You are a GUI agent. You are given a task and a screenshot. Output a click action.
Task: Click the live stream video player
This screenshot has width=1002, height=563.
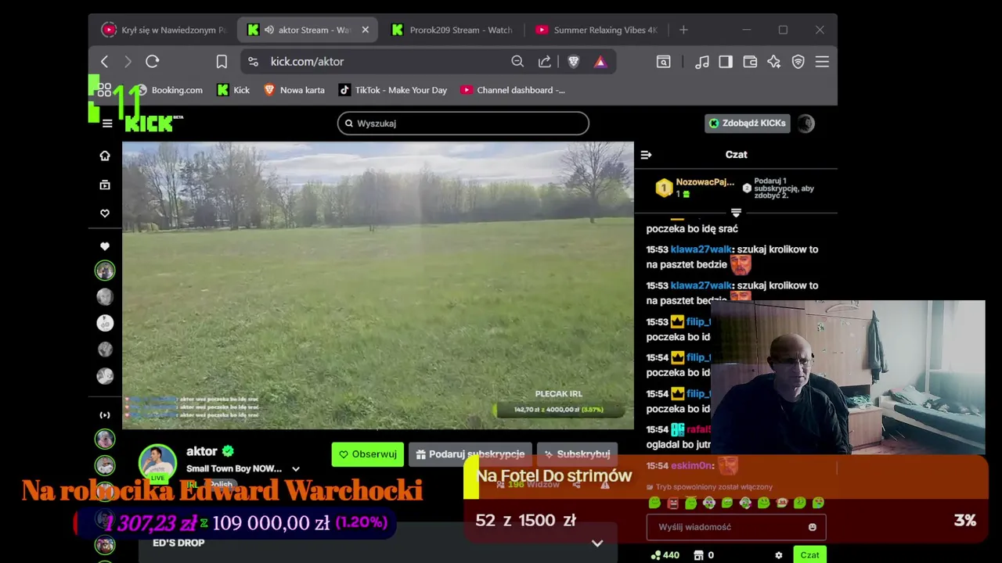377,285
